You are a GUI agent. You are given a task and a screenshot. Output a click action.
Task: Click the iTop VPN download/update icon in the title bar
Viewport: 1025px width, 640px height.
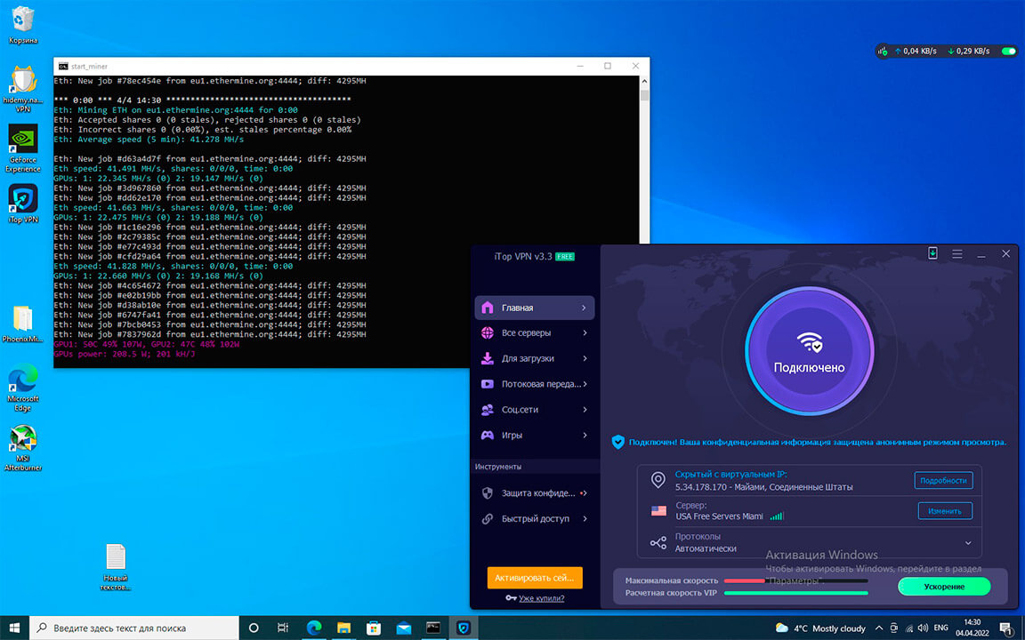click(932, 253)
